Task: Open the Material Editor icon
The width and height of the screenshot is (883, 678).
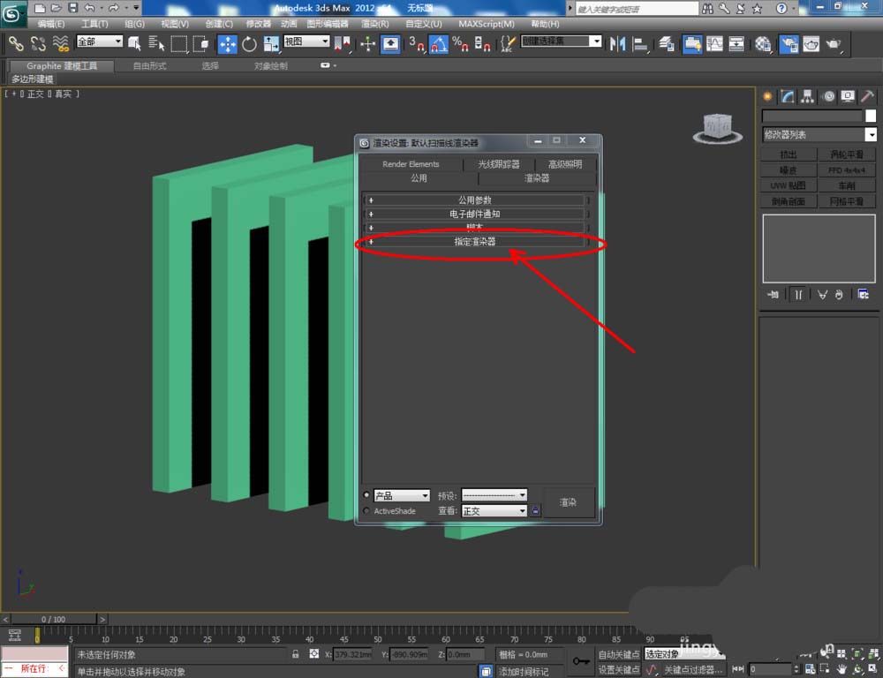Action: (764, 43)
